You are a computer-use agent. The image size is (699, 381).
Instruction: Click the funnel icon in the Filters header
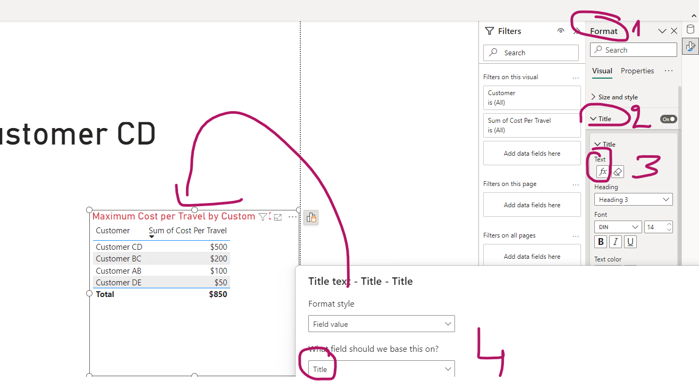(490, 31)
